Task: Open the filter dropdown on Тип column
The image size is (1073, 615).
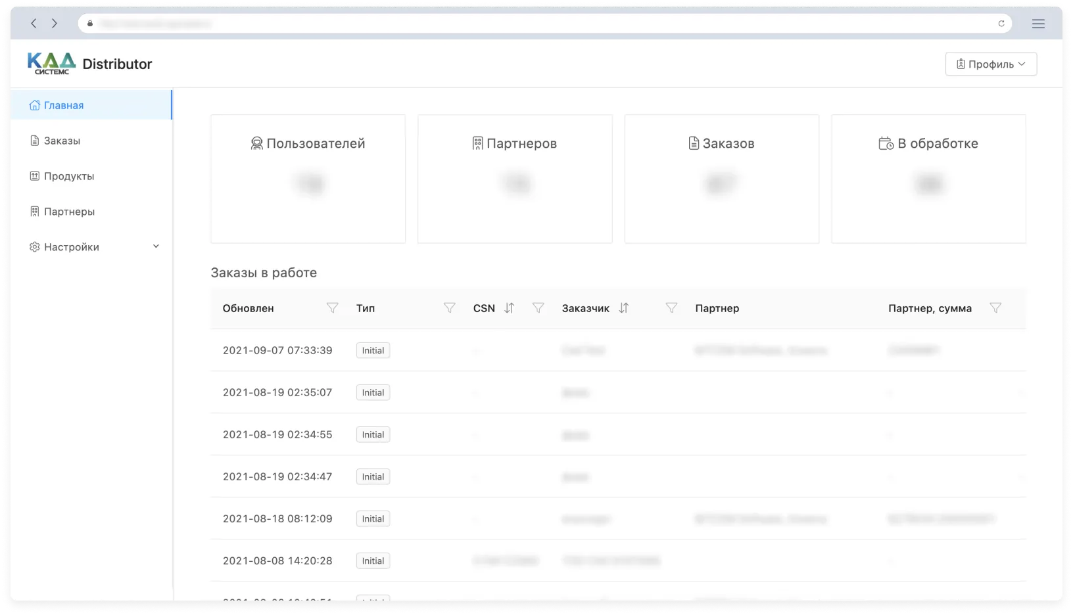Action: (449, 307)
